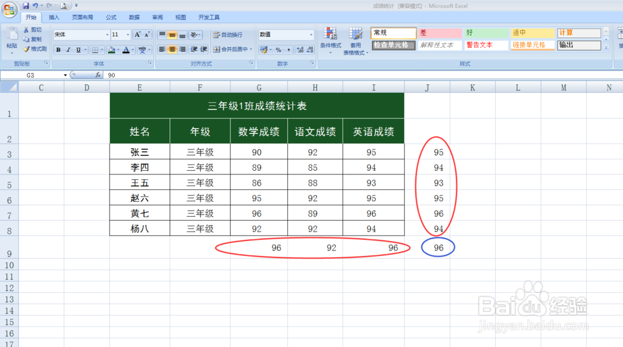Image resolution: width=623 pixels, height=347 pixels.
Task: Switch to the 页面布局 tab
Action: point(82,17)
